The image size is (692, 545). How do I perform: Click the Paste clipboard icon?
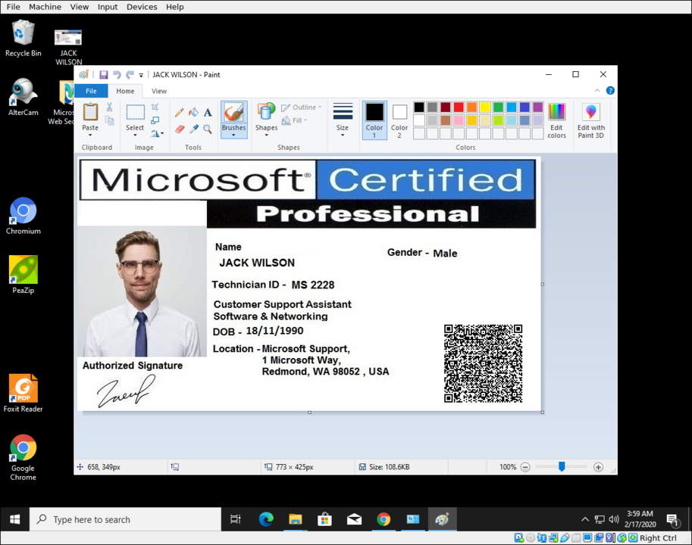(x=90, y=112)
